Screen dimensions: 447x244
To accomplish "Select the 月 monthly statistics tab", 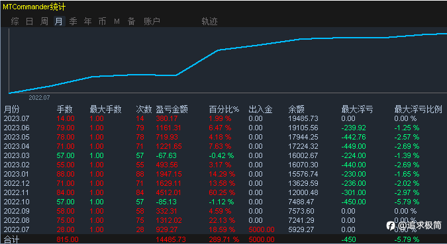I will tap(59, 21).
